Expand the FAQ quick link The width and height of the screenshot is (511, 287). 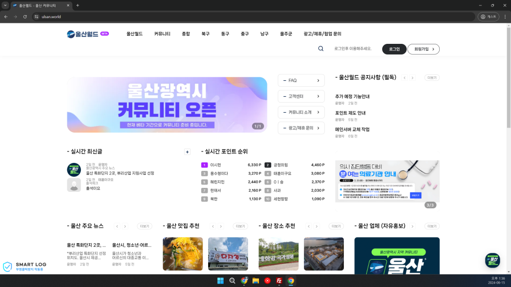[301, 80]
